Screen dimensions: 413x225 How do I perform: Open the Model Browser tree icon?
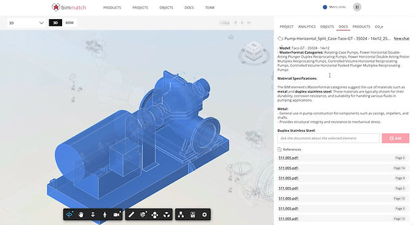pos(181,215)
